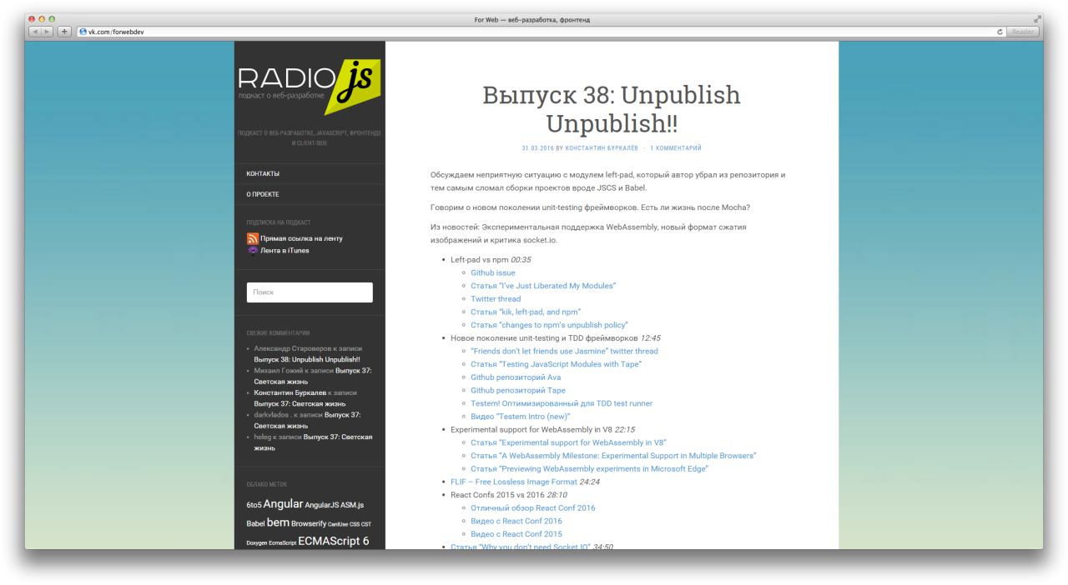Image resolution: width=1068 pixels, height=585 pixels.
Task: Open Лента в iTunes link
Action: tap(285, 250)
